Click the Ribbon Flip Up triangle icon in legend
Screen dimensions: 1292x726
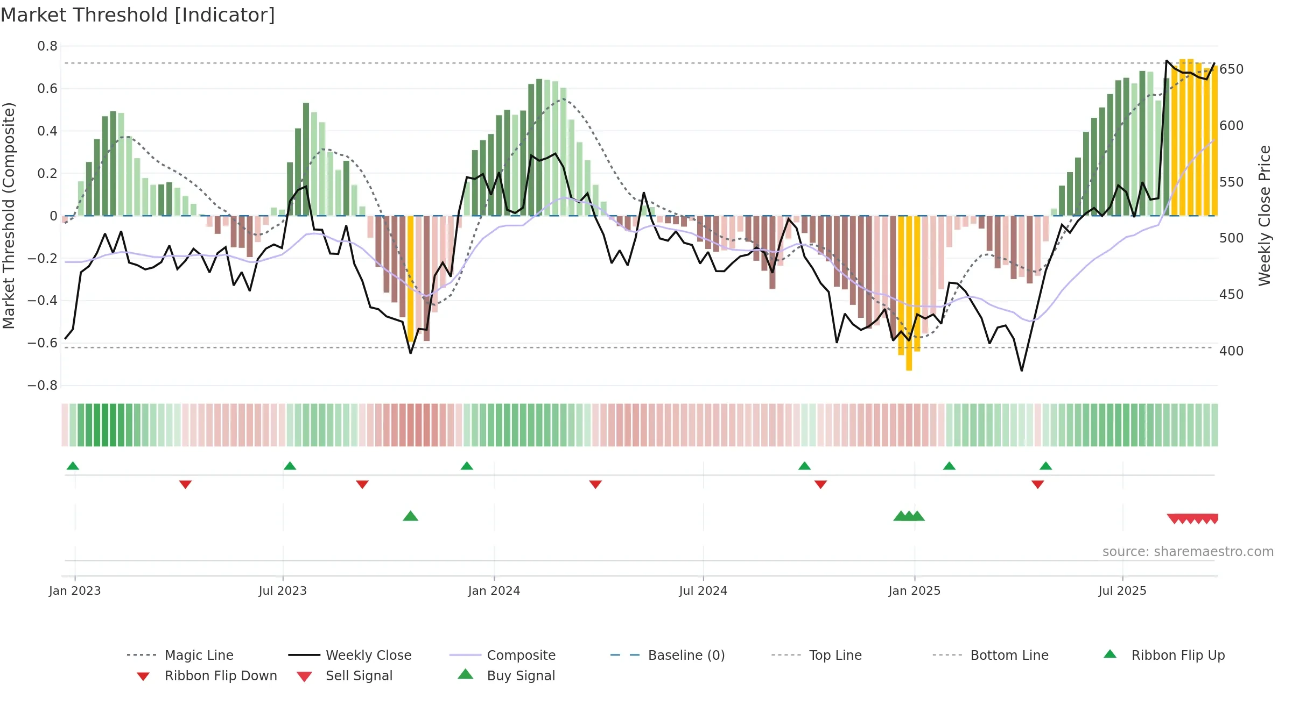point(1110,654)
